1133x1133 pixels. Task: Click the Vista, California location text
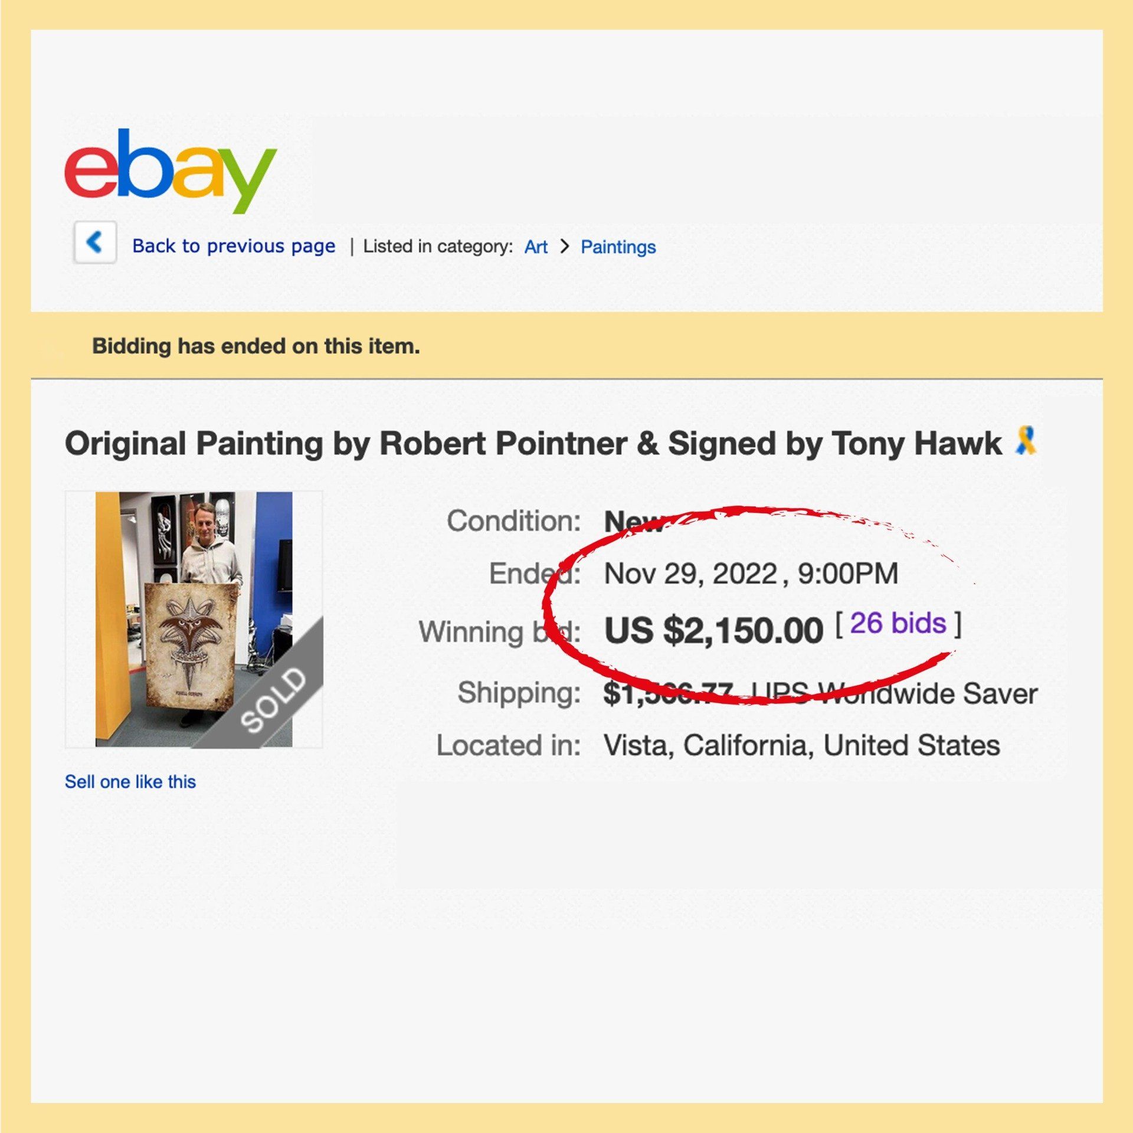[x=801, y=745]
